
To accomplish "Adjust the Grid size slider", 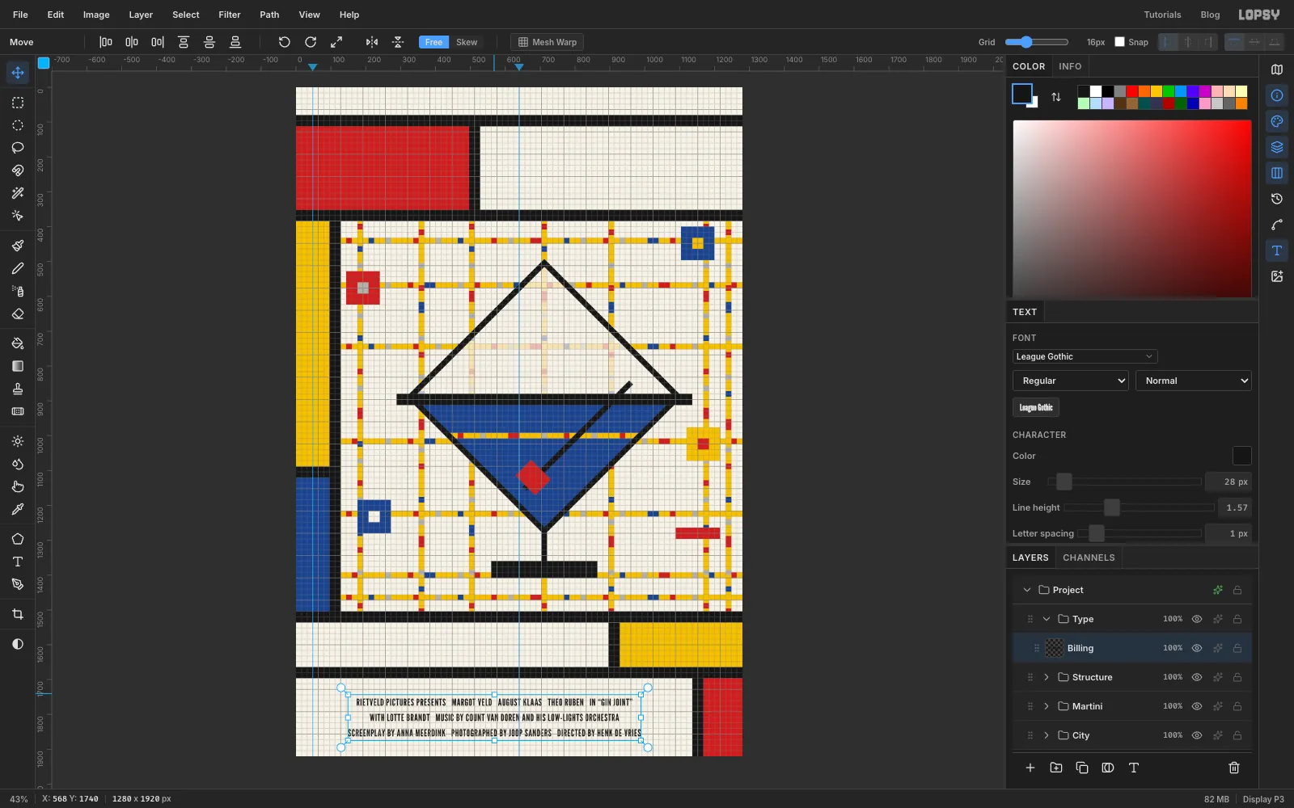I will coord(1036,42).
